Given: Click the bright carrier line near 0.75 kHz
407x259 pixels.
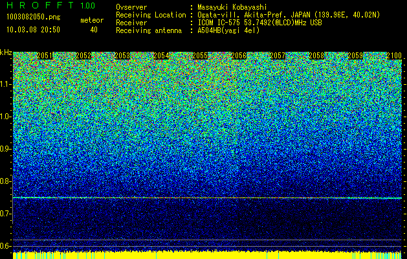Looking at the screenshot, I should coord(207,198).
